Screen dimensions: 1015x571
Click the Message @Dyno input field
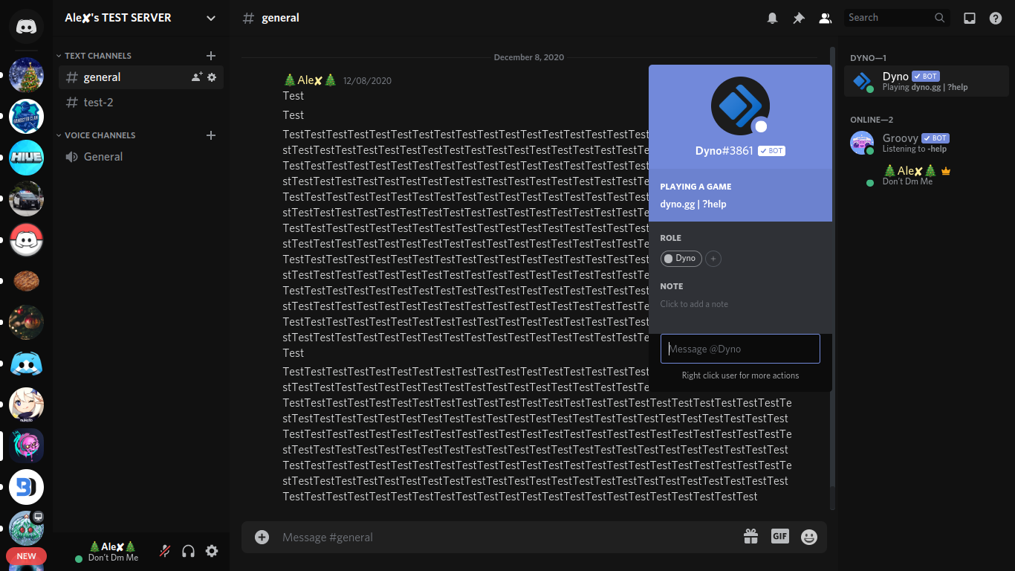pyautogui.click(x=740, y=348)
